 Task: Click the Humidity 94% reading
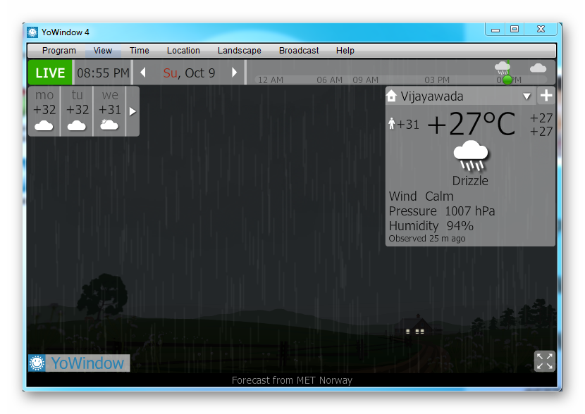point(431,226)
